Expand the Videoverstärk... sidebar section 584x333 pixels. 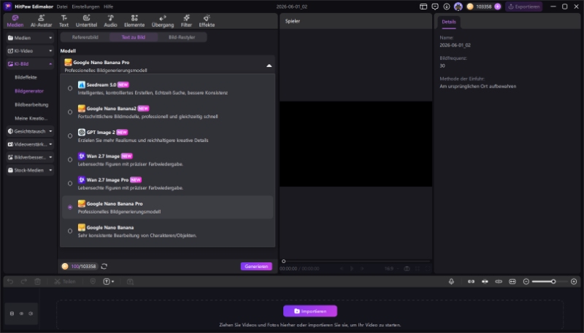(30, 144)
